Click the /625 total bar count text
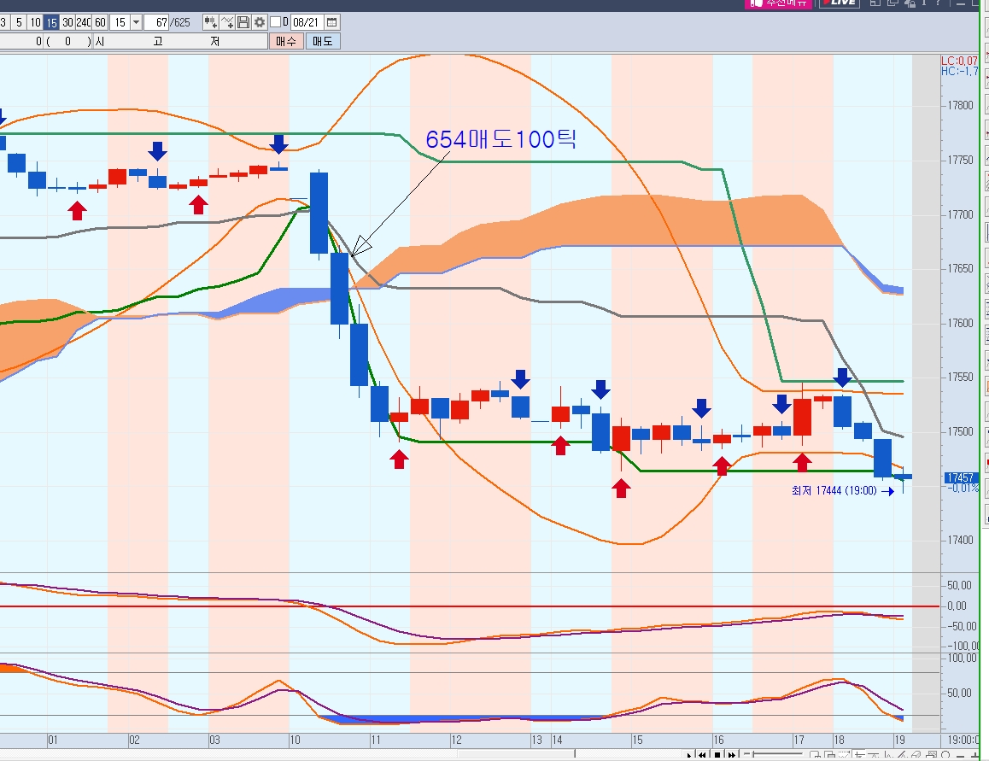The height and width of the screenshot is (761, 989). pyautogui.click(x=180, y=23)
